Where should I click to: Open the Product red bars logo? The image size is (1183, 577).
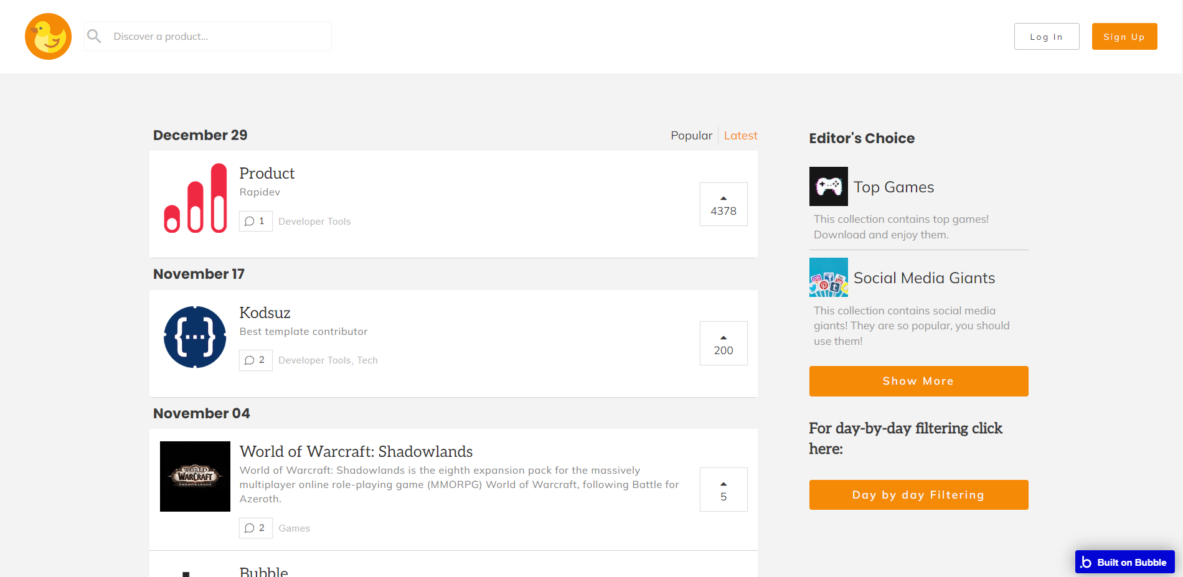(x=195, y=198)
